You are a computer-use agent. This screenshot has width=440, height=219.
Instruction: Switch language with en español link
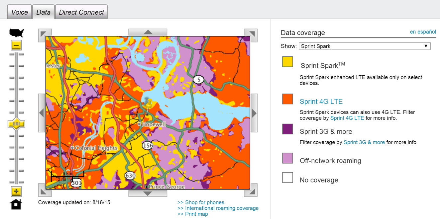[423, 32]
